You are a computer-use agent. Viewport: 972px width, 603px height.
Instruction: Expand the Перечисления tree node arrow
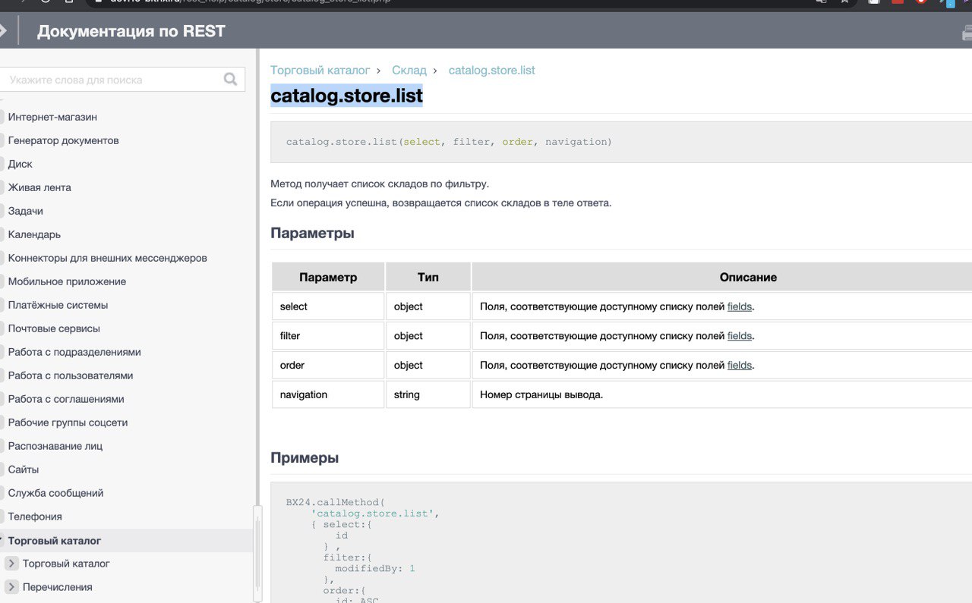(x=11, y=587)
